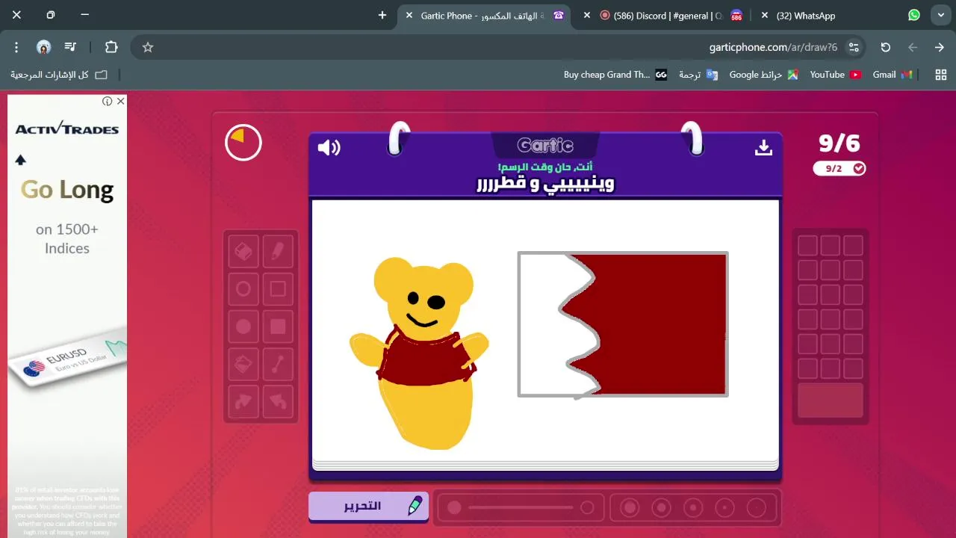956x538 pixels.
Task: Select the second-largest brush size option
Action: (x=661, y=508)
